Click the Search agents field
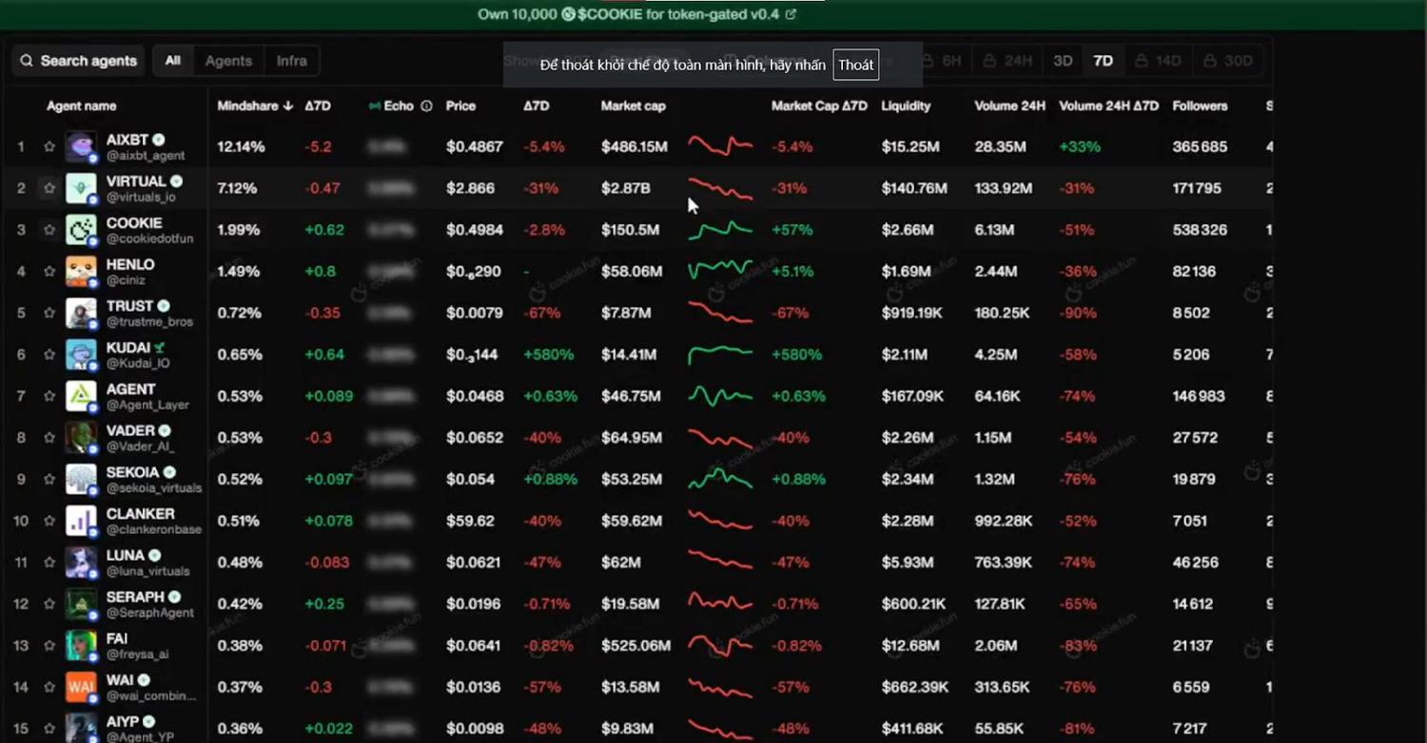Screen dimensions: 1427x743 79,61
